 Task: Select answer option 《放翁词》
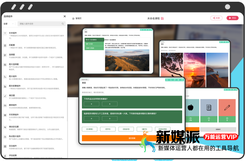pyautogui.click(x=126, y=129)
